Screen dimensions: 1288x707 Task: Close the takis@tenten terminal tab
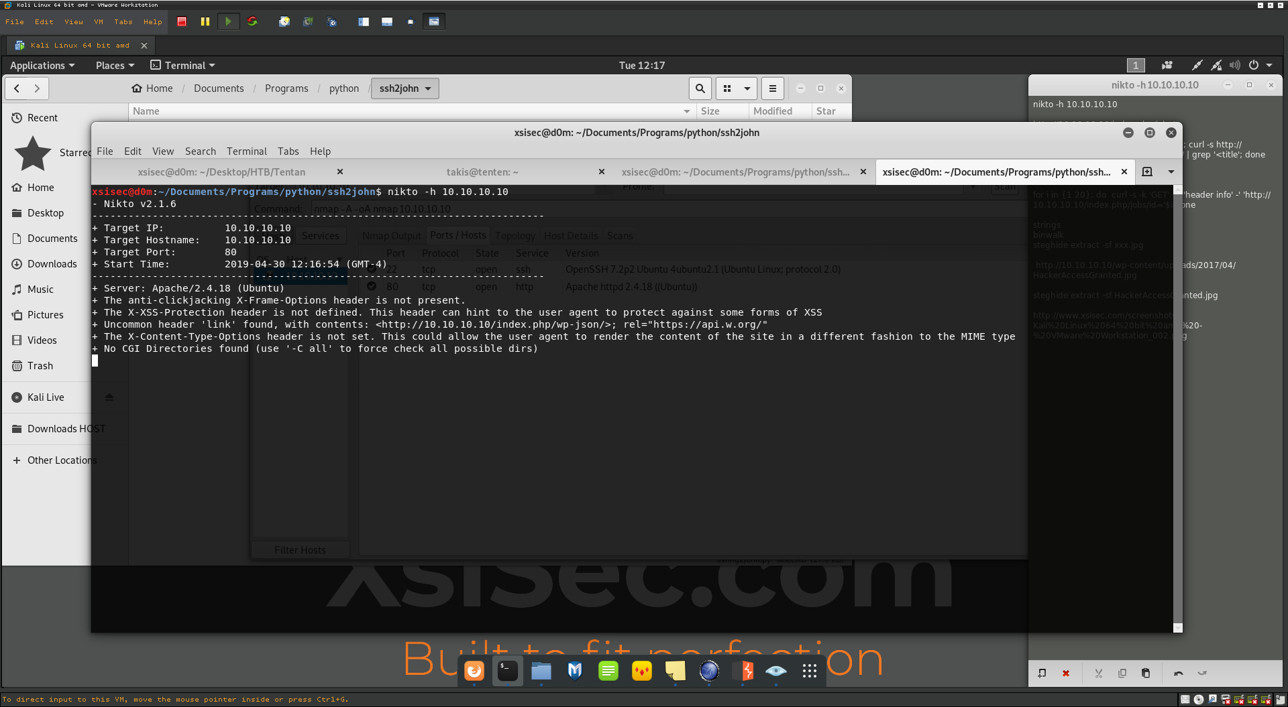click(602, 172)
